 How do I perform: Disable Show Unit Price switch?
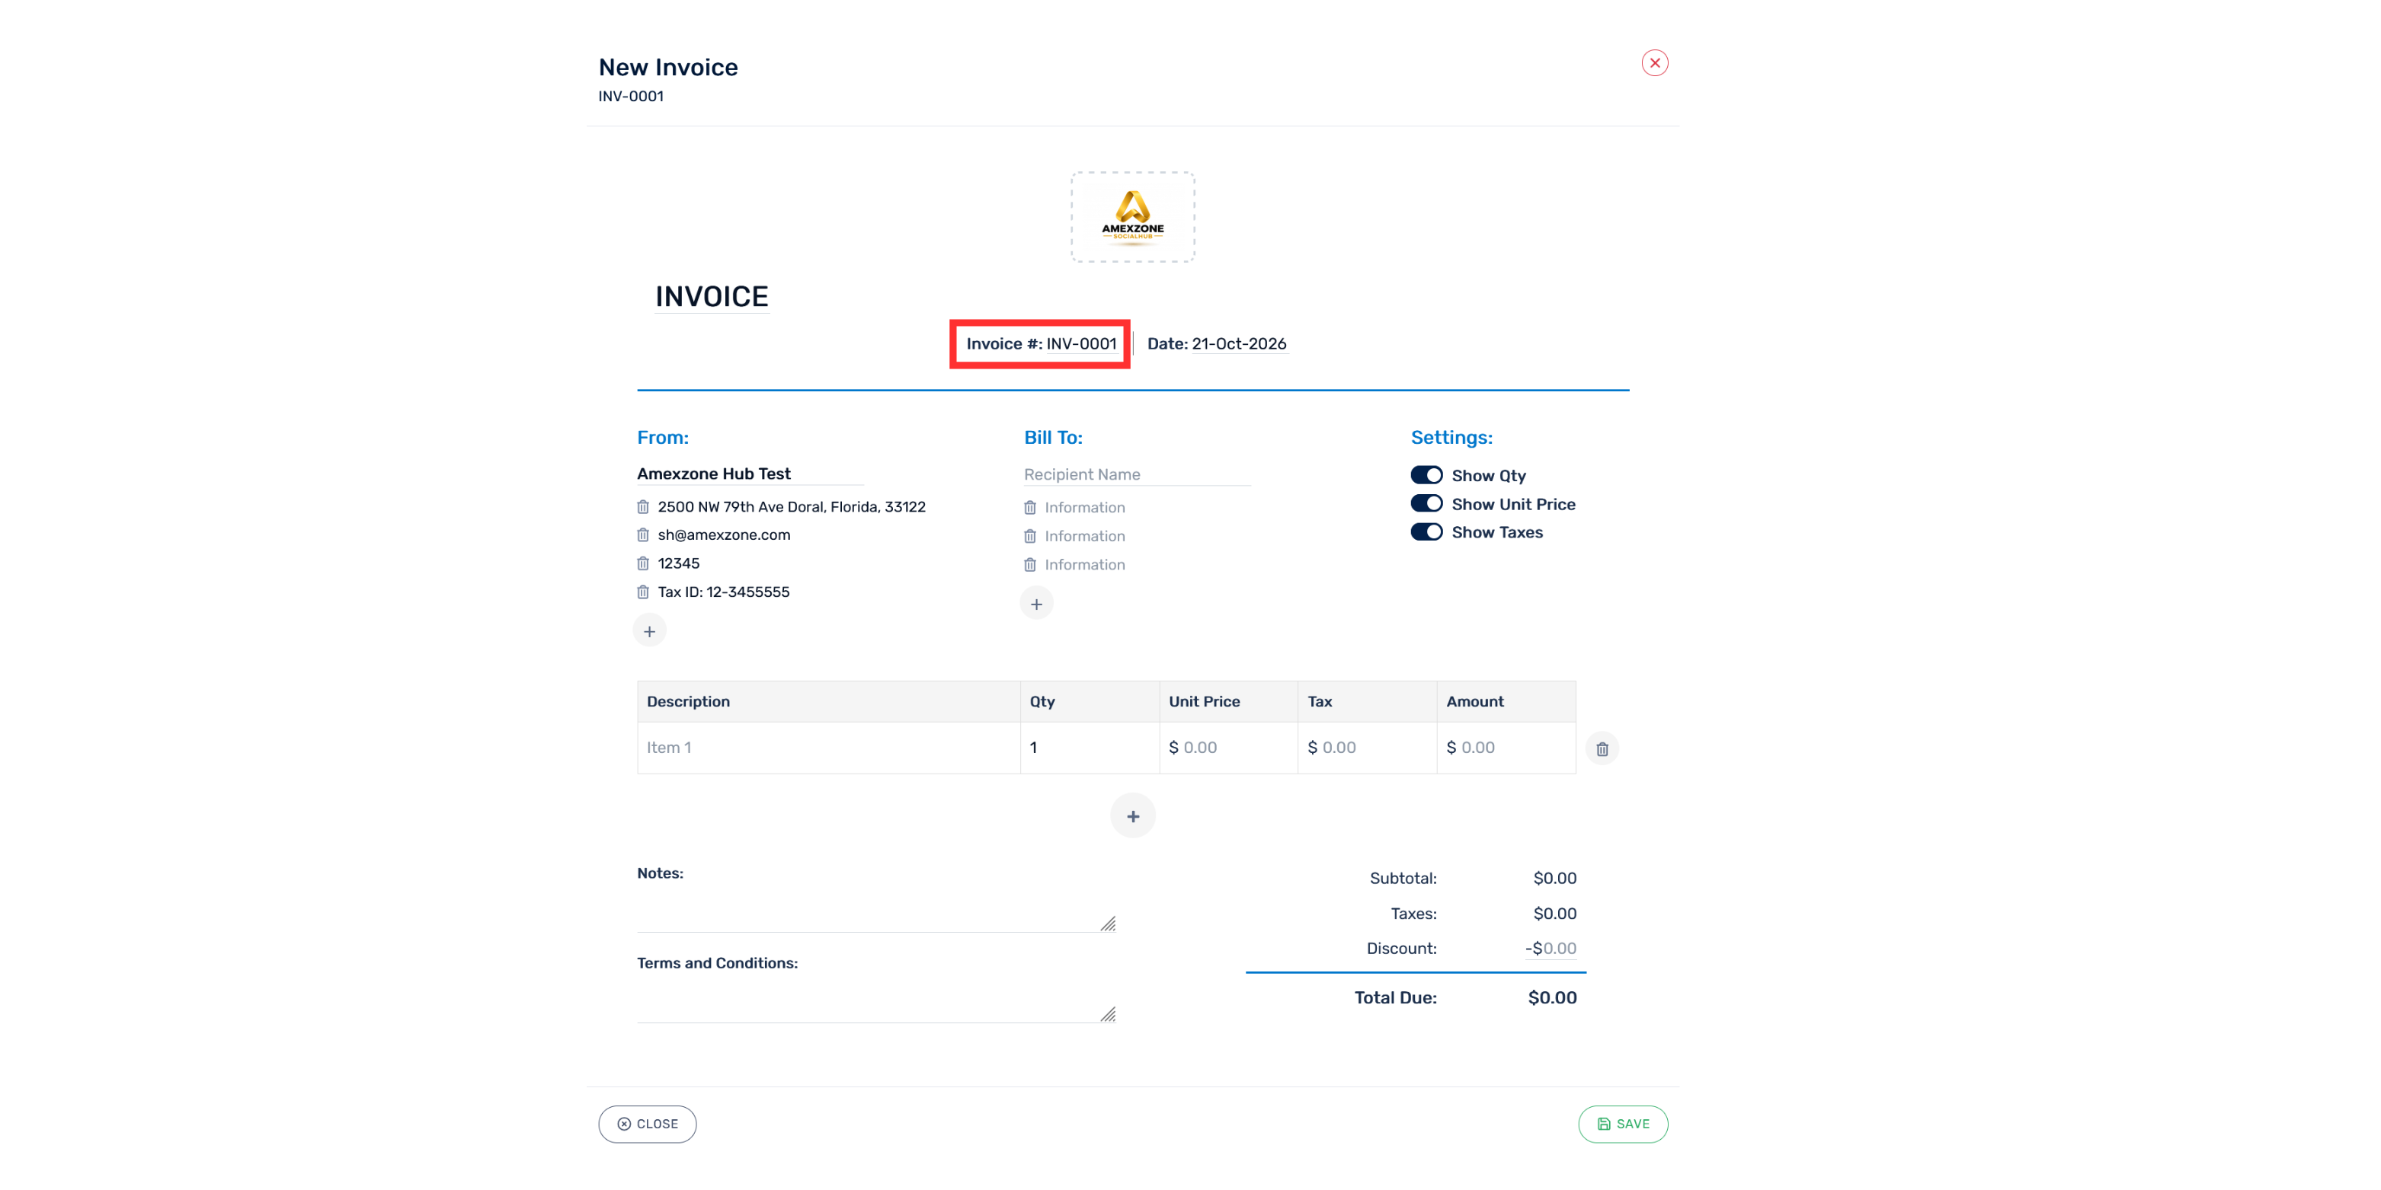[1426, 503]
